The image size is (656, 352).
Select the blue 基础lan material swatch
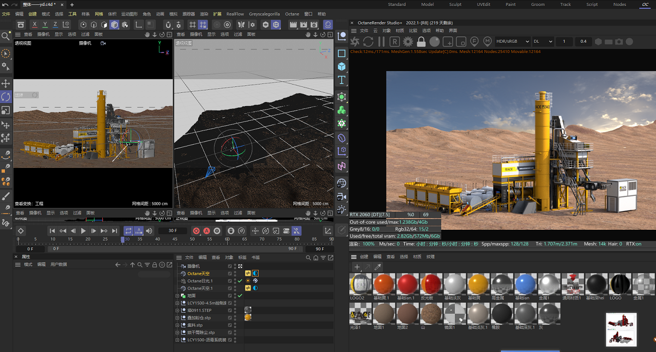[526, 285]
